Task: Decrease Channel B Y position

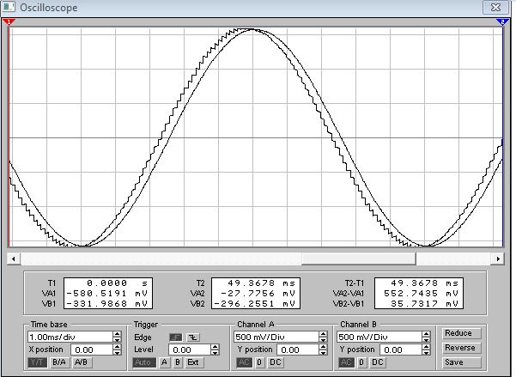Action: tap(426, 352)
